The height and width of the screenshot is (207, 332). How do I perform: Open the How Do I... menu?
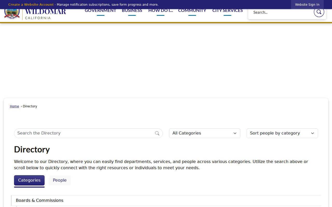click(161, 11)
